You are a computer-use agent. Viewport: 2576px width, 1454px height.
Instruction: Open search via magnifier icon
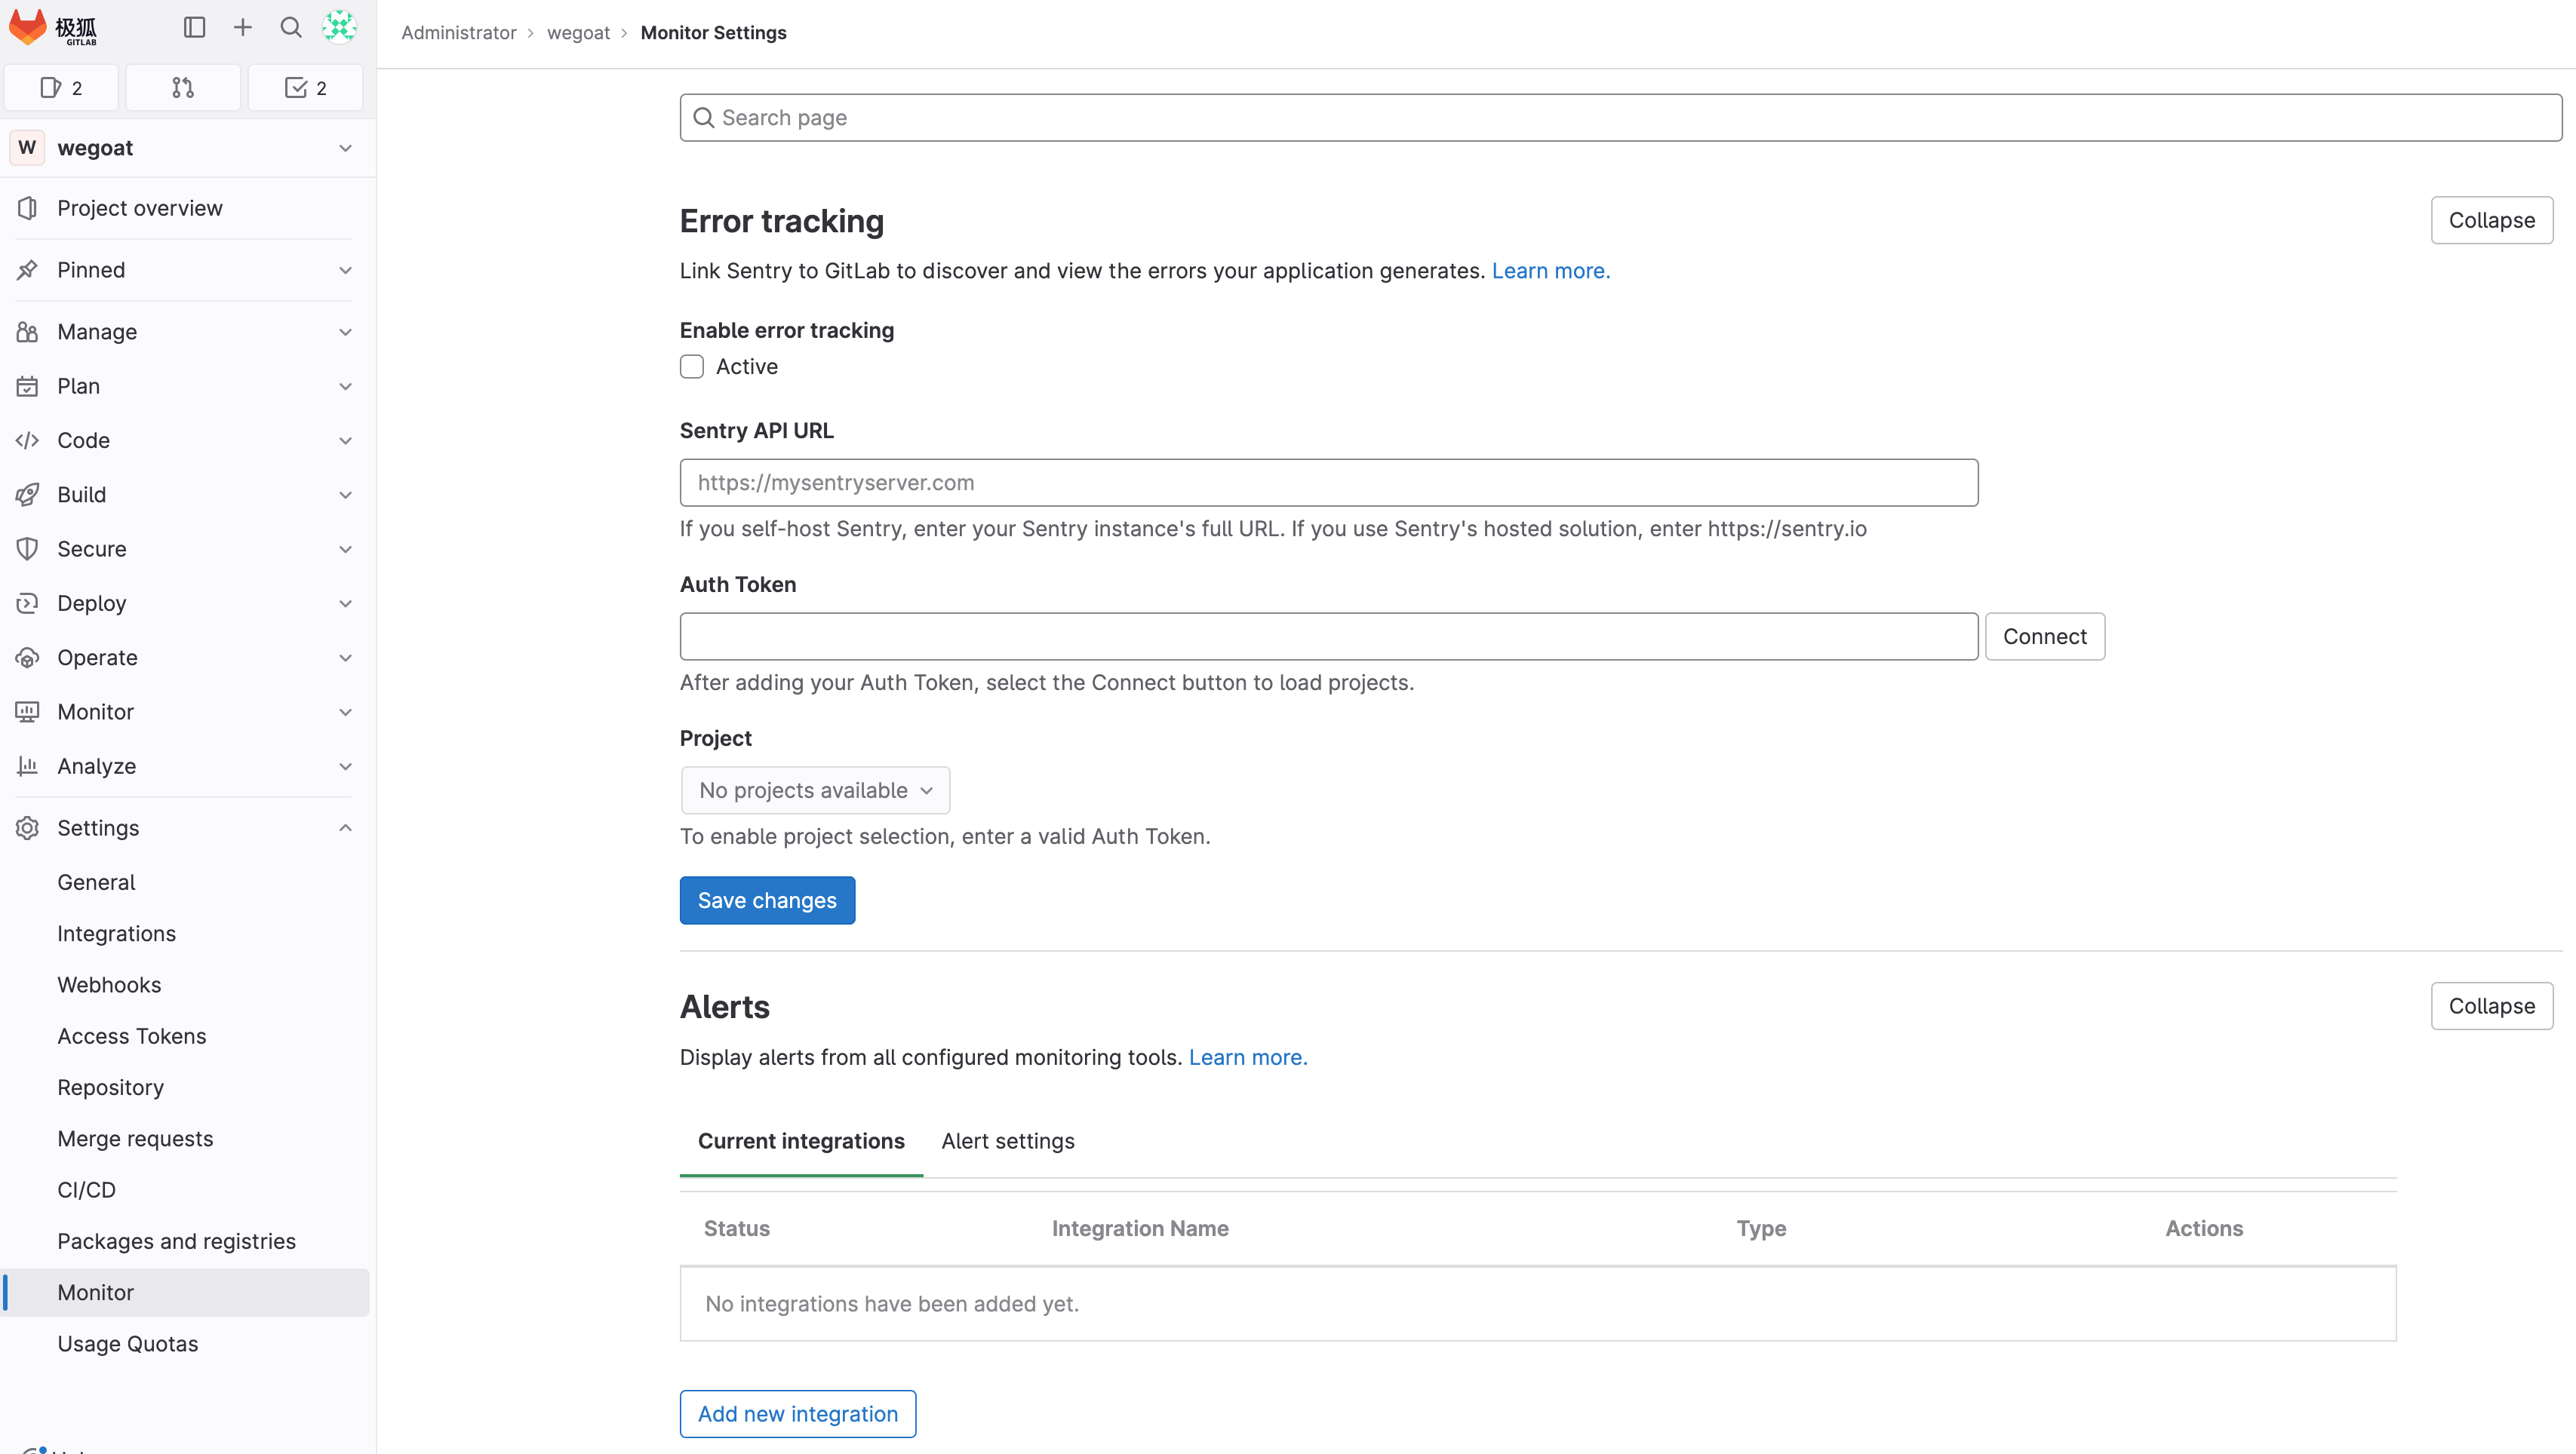click(291, 28)
